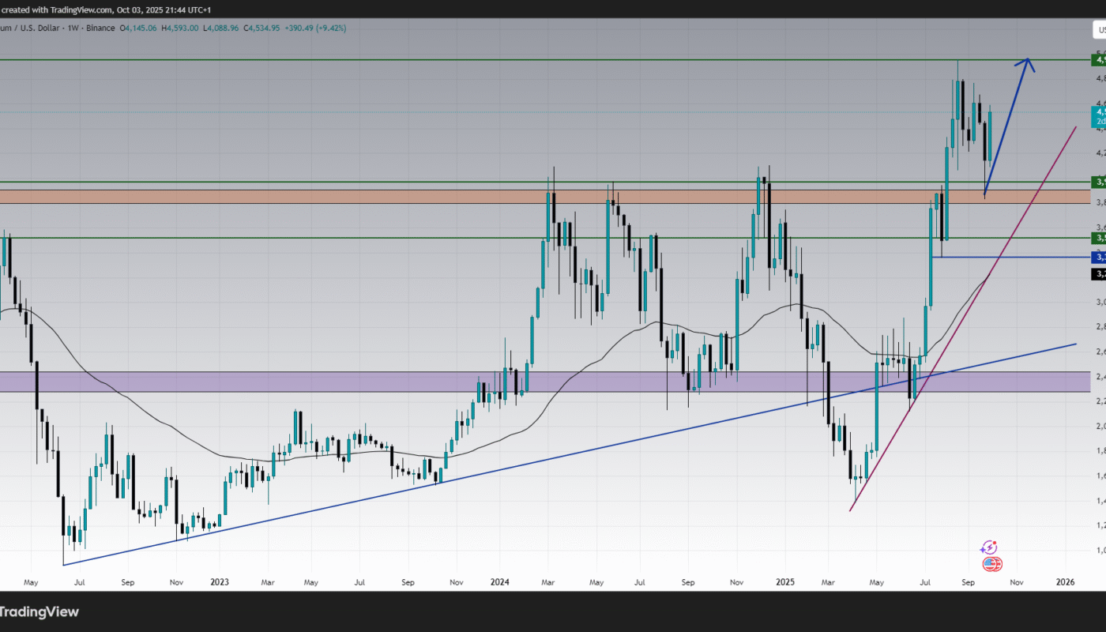Click the purple lightning event icon

pyautogui.click(x=988, y=547)
